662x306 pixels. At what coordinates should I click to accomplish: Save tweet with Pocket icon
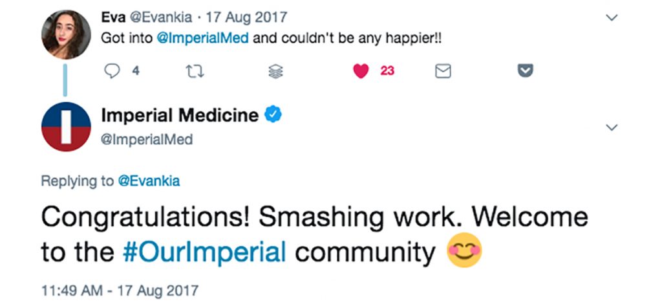click(x=526, y=72)
